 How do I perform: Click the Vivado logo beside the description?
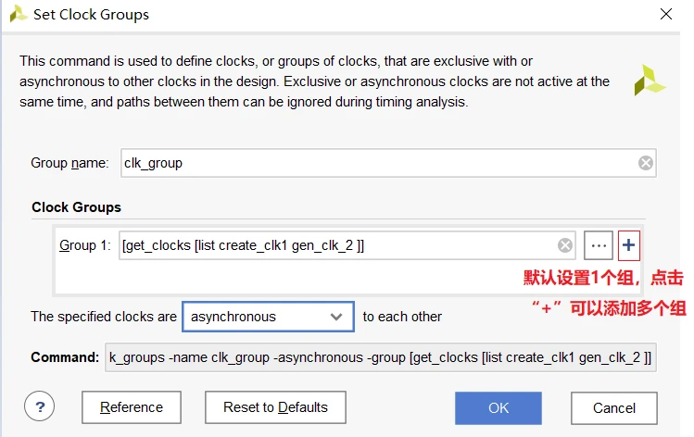650,80
